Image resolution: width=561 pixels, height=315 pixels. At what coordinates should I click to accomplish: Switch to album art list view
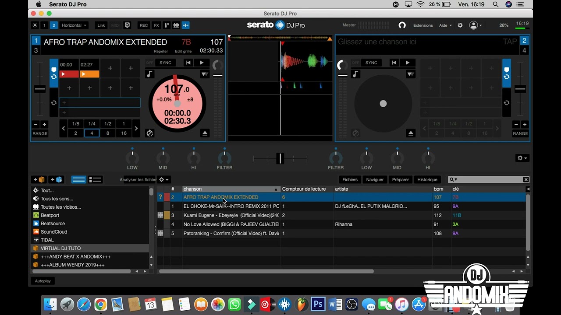tap(95, 180)
